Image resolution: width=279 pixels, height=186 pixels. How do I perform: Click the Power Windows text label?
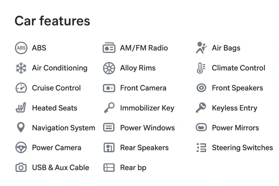tap(147, 128)
